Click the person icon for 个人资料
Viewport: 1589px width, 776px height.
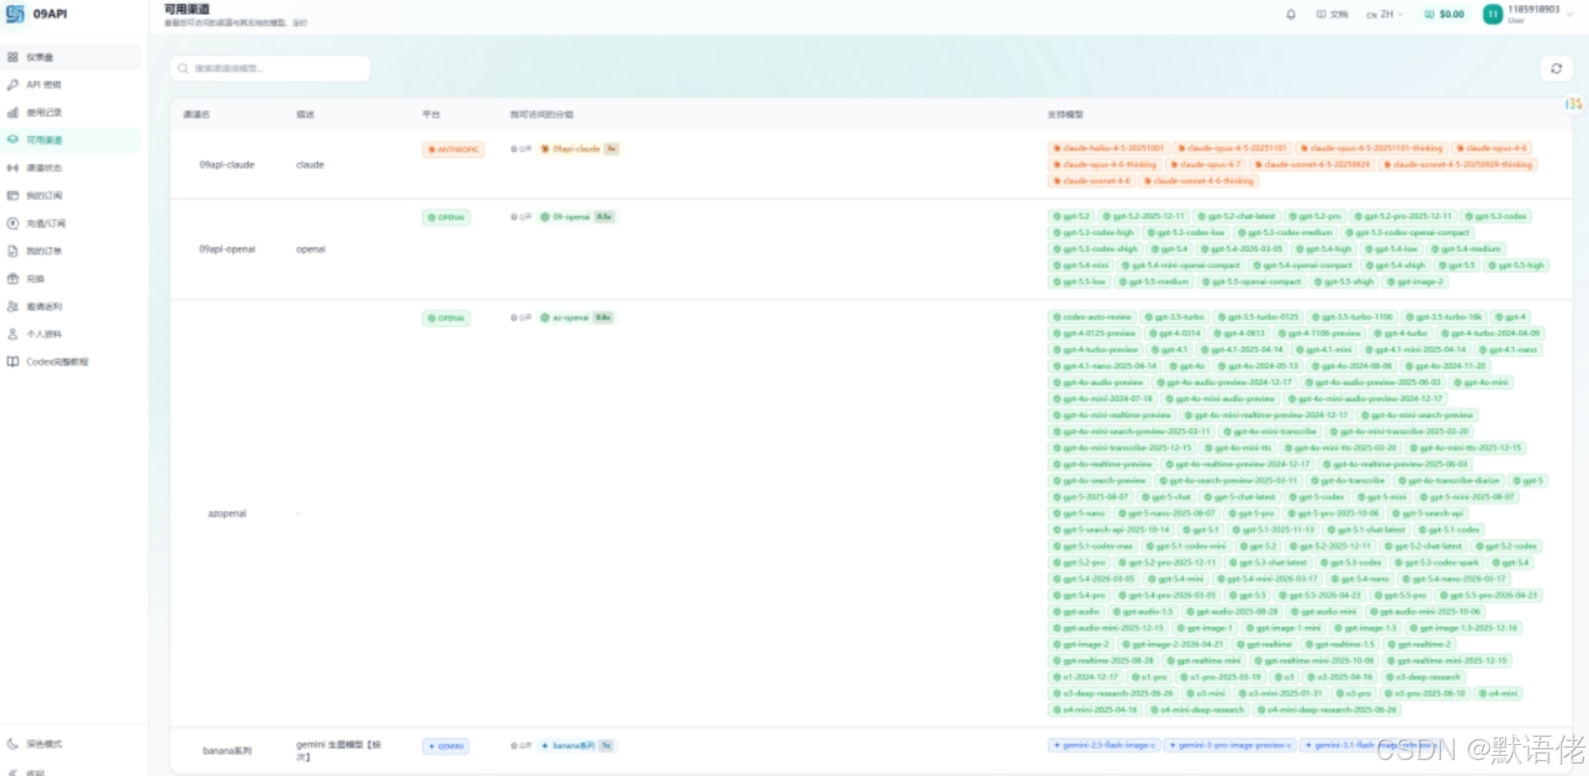click(x=13, y=334)
